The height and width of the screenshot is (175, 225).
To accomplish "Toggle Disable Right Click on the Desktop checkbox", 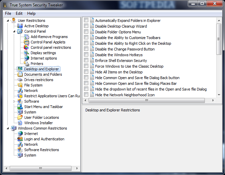I will [x=86, y=43].
